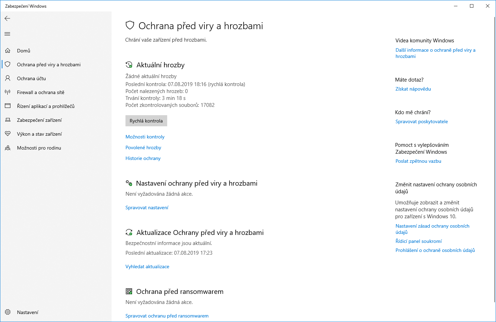Click the back arrow icon

(7, 18)
